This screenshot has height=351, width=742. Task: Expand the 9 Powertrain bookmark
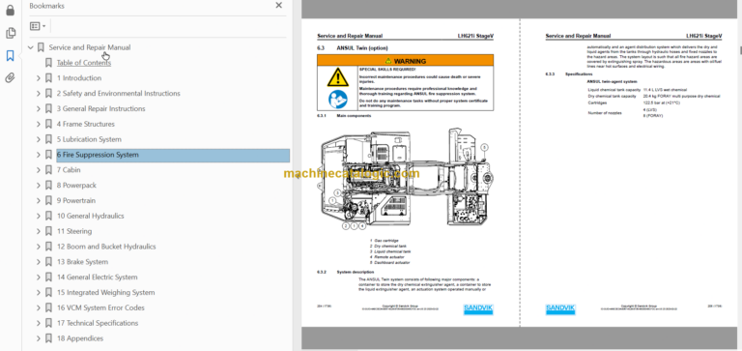39,200
